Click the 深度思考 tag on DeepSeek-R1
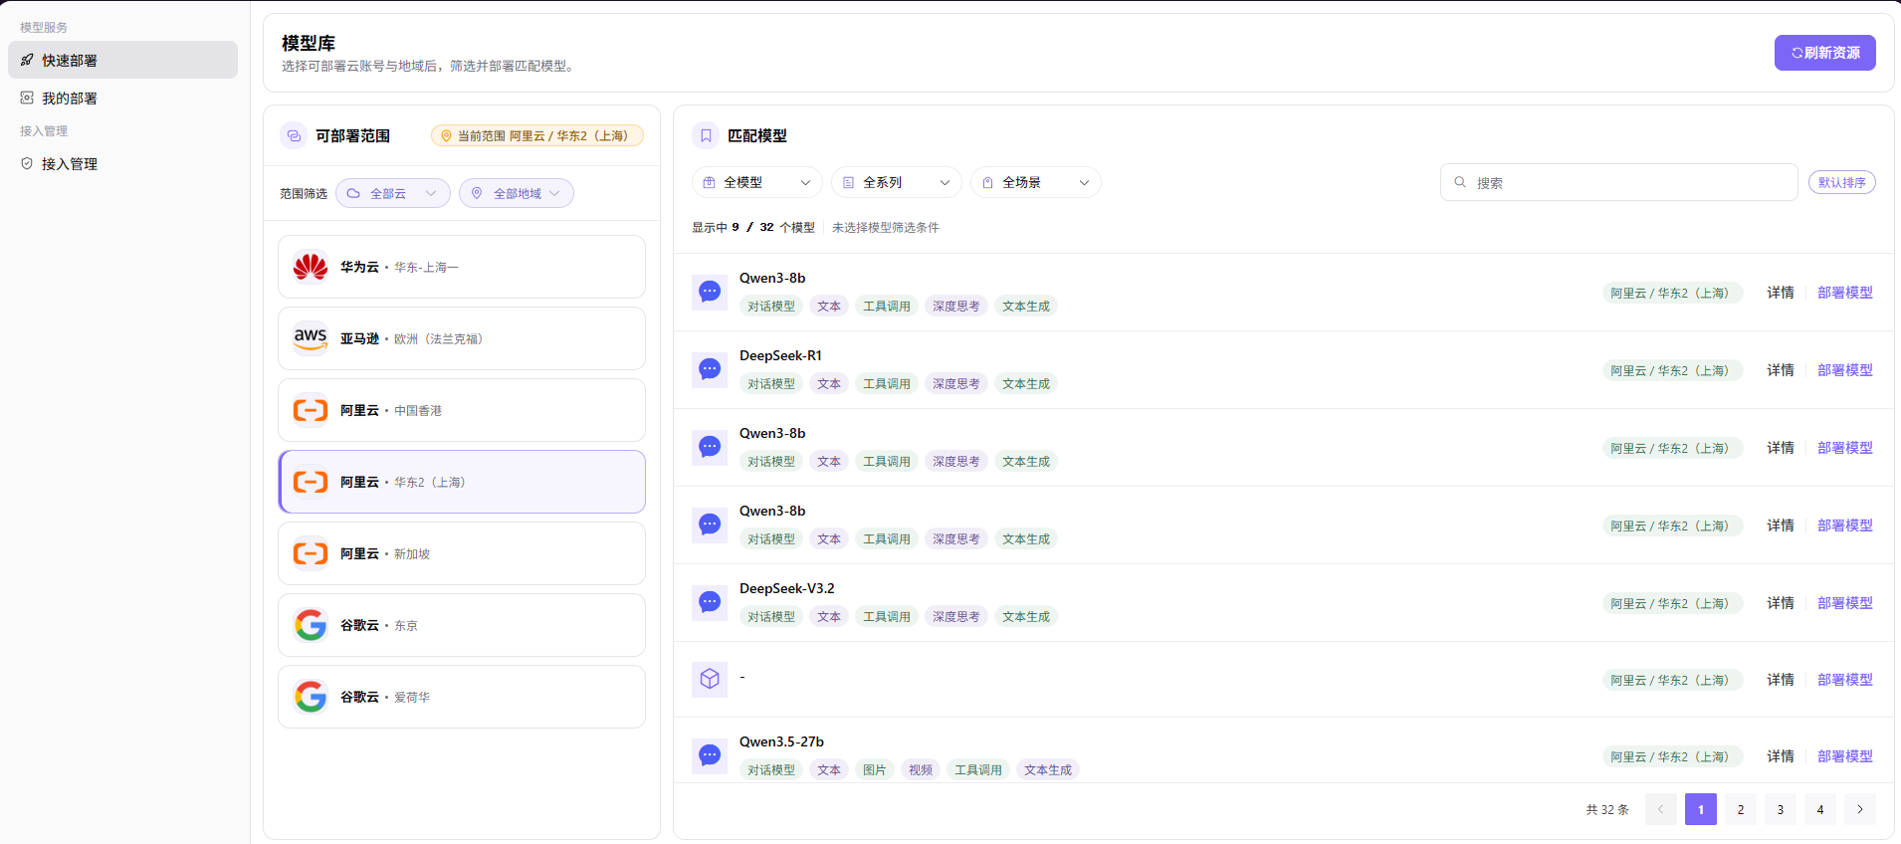 (x=956, y=383)
